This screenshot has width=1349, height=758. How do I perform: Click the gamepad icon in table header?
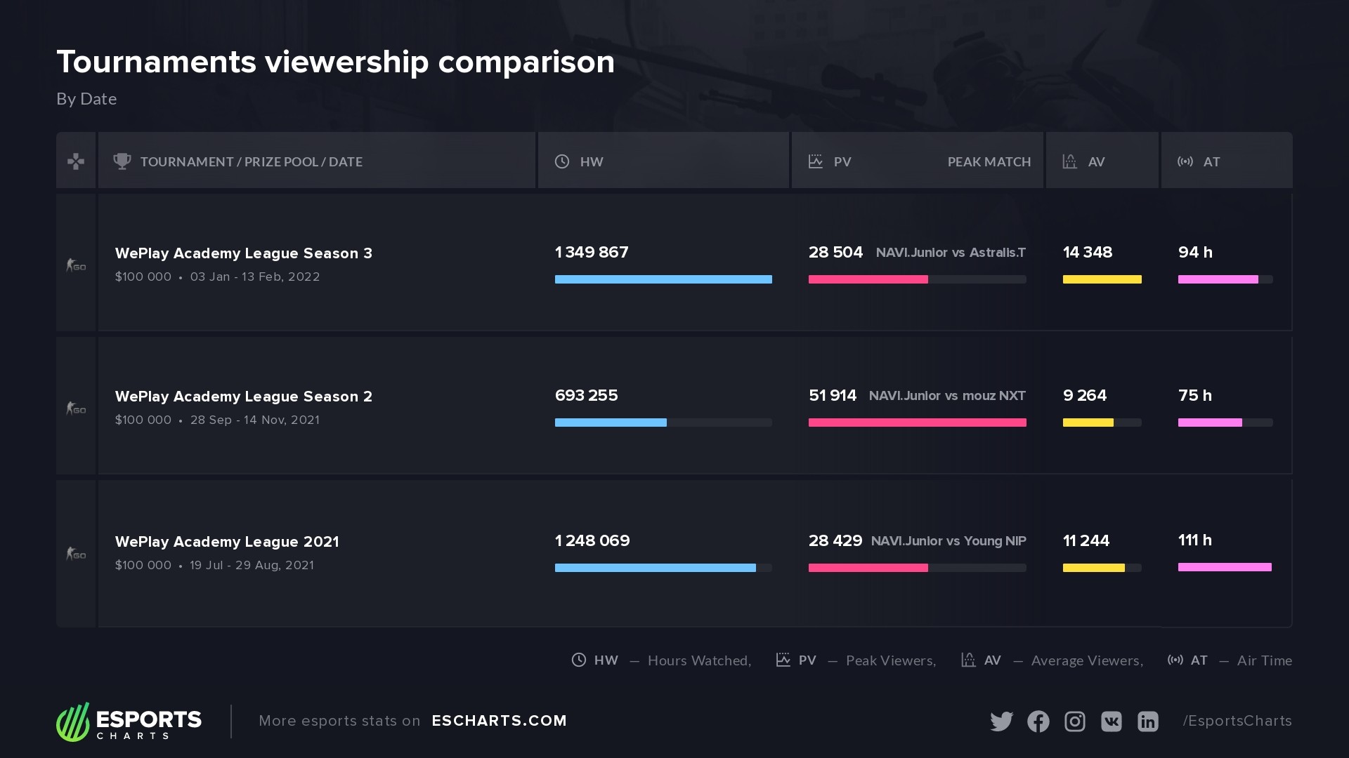(x=76, y=161)
